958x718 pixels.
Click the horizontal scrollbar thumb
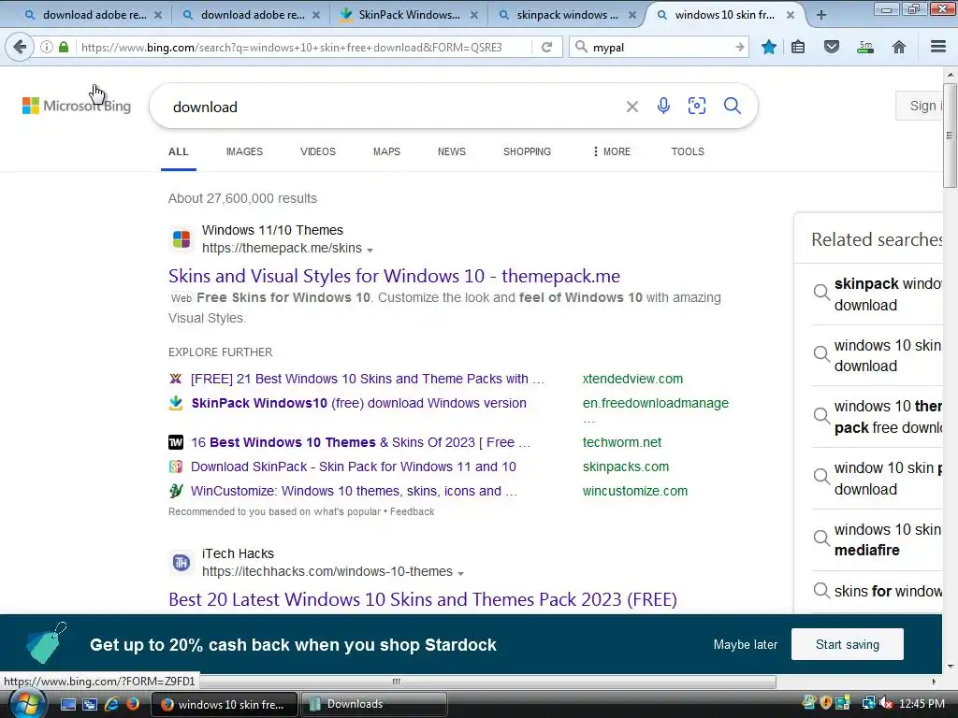396,682
